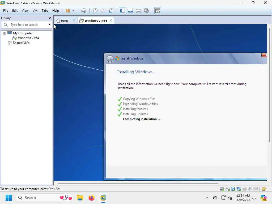Toggle the library sidebar view
This screenshot has height=204, width=272.
click(x=122, y=11)
